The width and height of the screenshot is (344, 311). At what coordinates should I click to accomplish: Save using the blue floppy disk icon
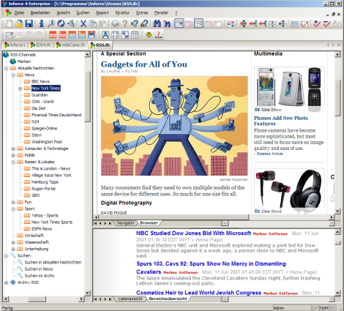[29, 23]
